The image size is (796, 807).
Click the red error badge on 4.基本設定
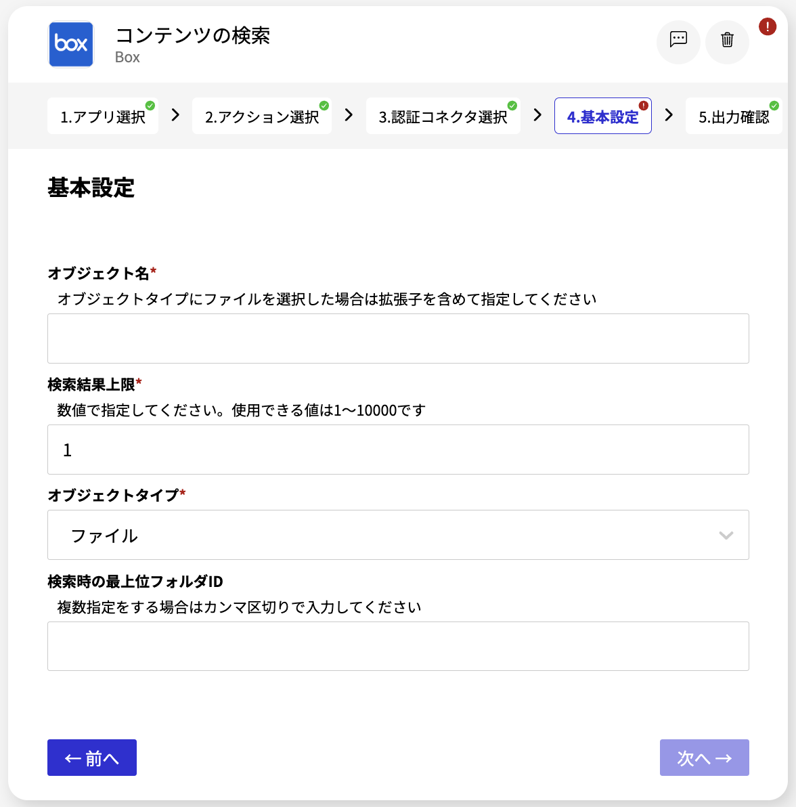[644, 106]
